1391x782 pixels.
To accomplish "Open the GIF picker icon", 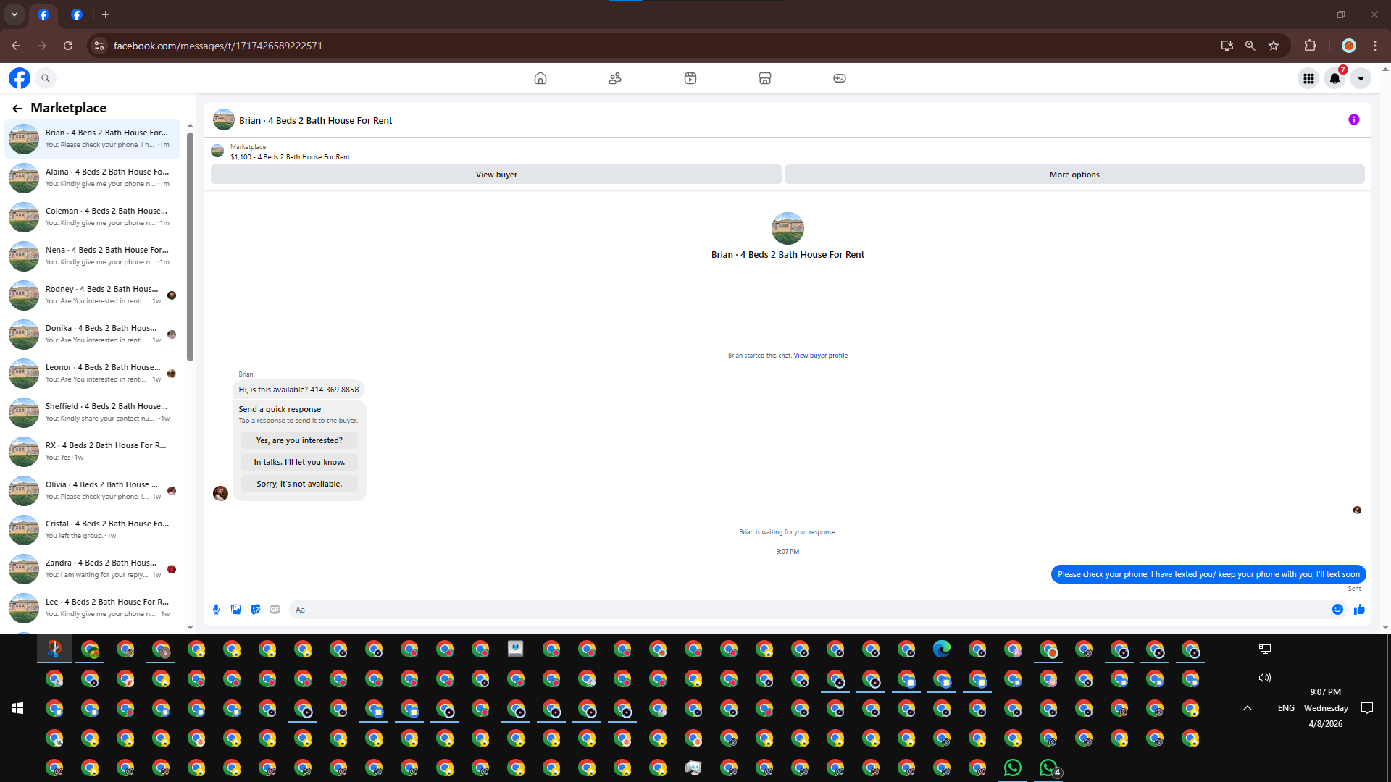I will (x=275, y=610).
